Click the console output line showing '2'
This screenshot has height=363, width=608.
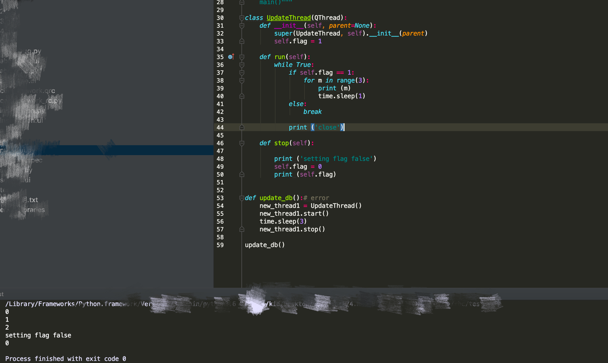coord(7,327)
